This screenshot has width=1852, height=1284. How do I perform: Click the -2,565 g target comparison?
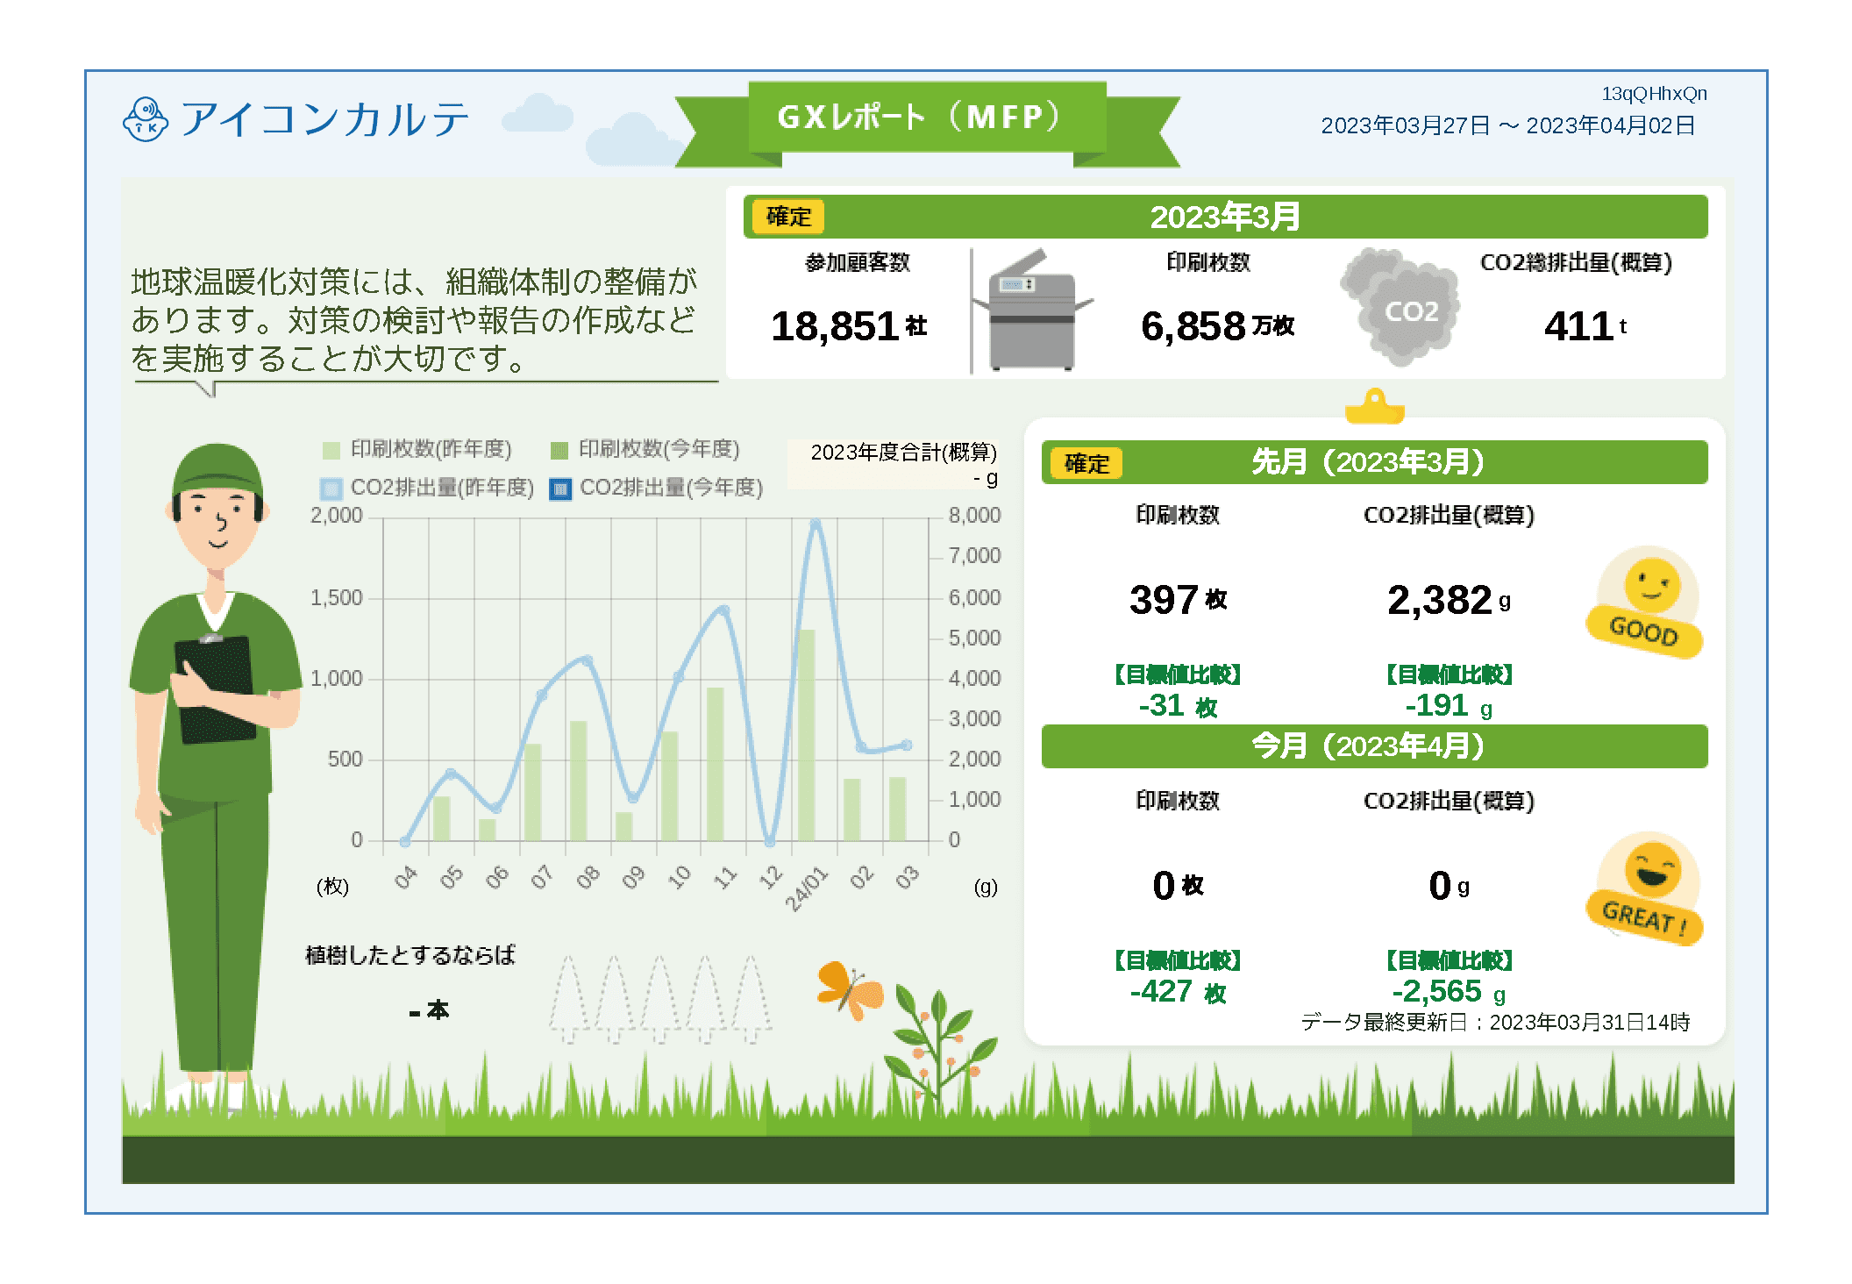pyautogui.click(x=1449, y=991)
